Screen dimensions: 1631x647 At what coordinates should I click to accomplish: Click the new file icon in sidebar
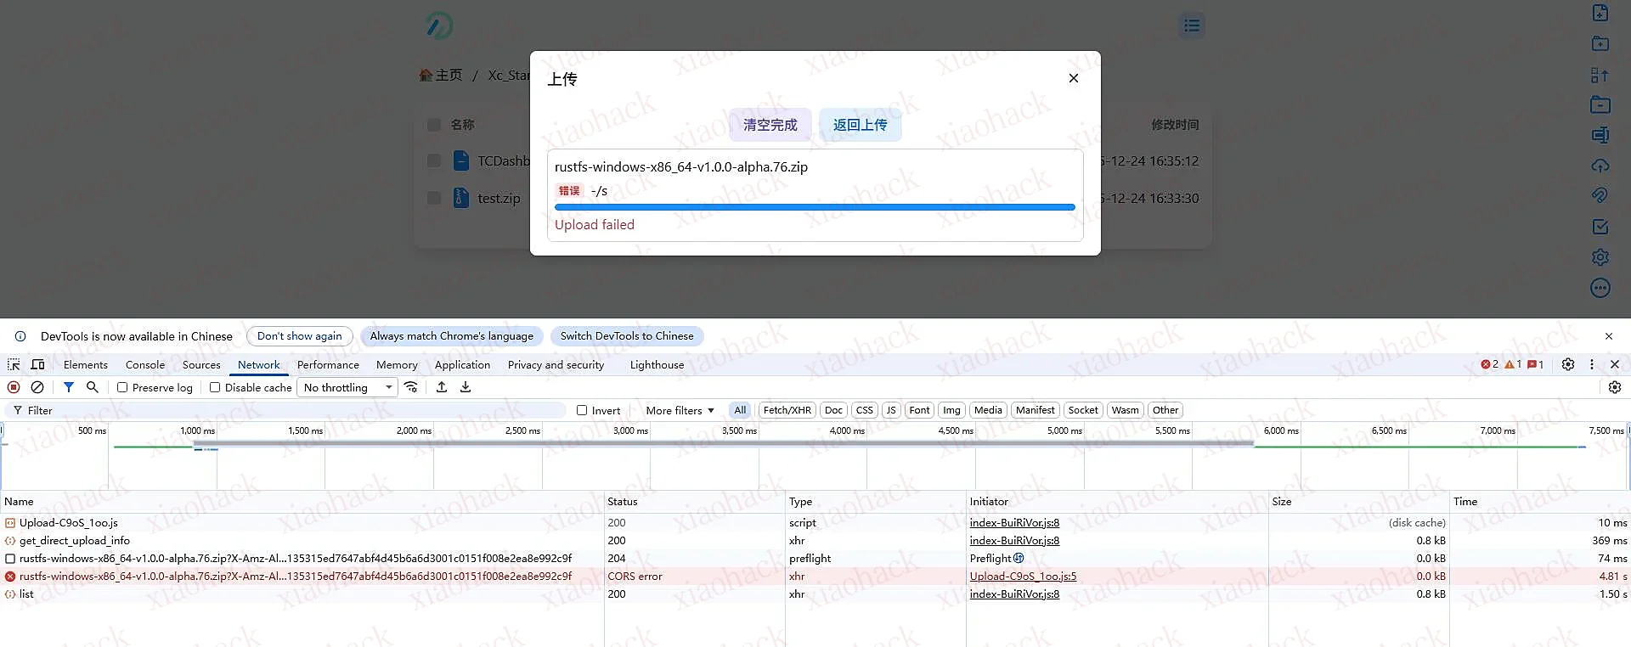tap(1600, 13)
